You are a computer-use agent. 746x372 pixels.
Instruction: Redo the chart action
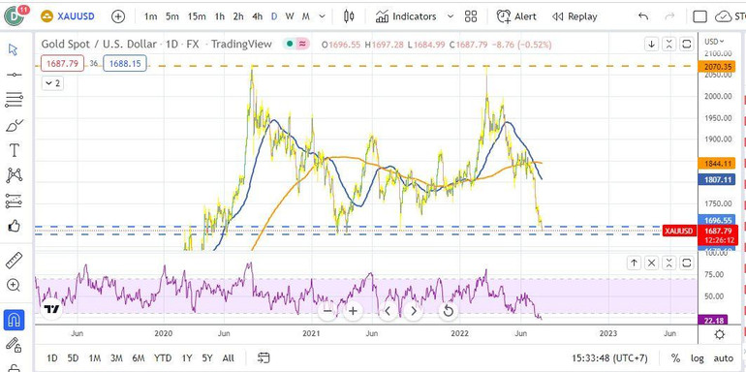pyautogui.click(x=669, y=16)
